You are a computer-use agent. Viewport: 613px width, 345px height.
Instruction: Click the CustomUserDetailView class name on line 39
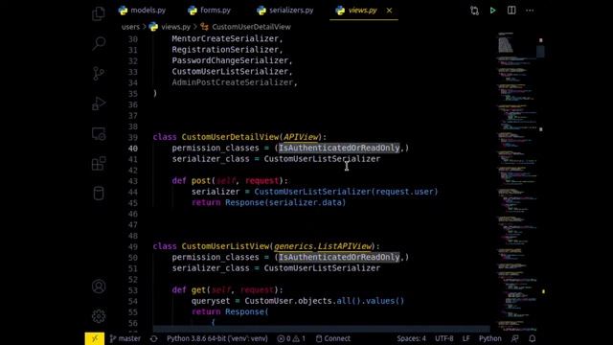230,137
